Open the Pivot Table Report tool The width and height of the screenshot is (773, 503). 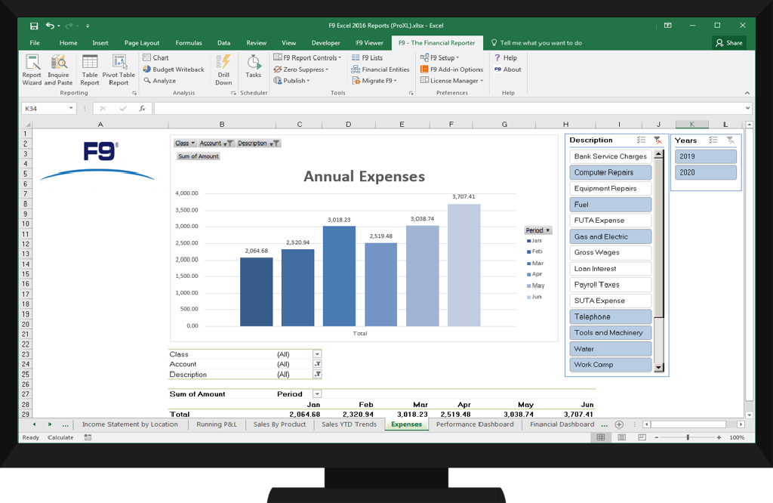click(119, 69)
